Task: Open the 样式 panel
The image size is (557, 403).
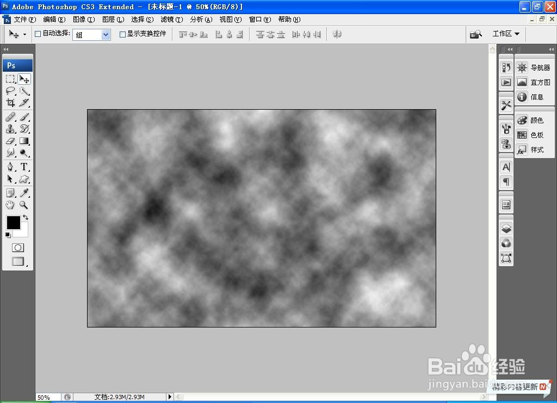Action: [x=534, y=150]
